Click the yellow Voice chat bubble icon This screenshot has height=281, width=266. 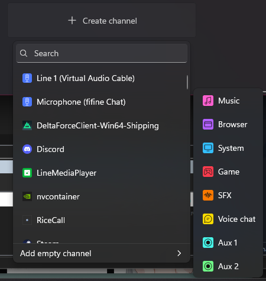[208, 219]
